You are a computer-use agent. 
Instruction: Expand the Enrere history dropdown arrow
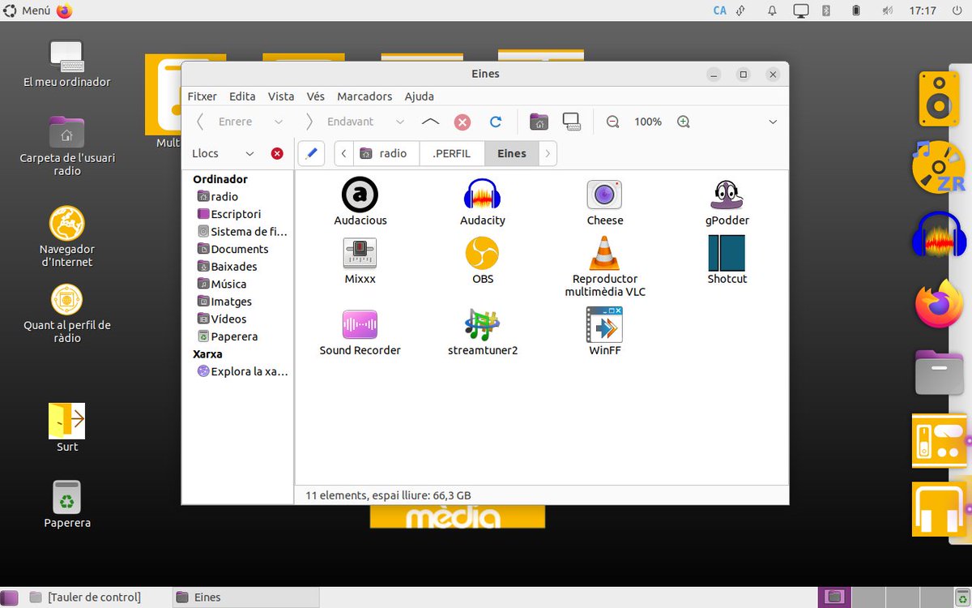279,122
